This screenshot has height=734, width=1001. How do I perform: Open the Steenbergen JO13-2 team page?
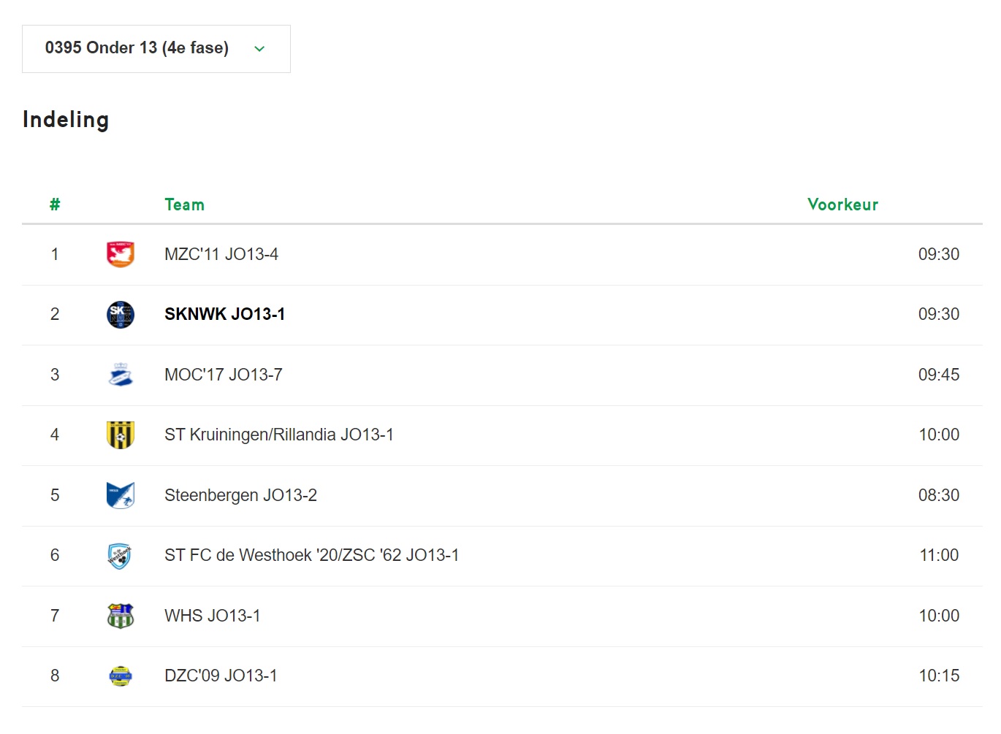tap(241, 495)
